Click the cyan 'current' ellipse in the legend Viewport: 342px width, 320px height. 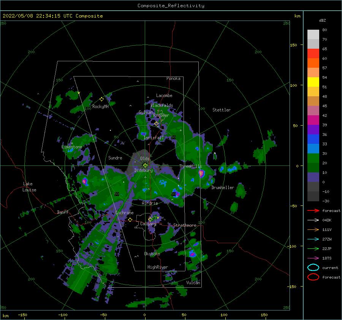pos(313,267)
